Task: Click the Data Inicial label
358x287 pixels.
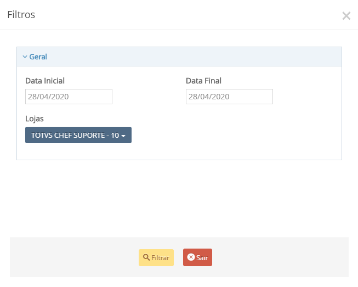Action: pyautogui.click(x=45, y=81)
